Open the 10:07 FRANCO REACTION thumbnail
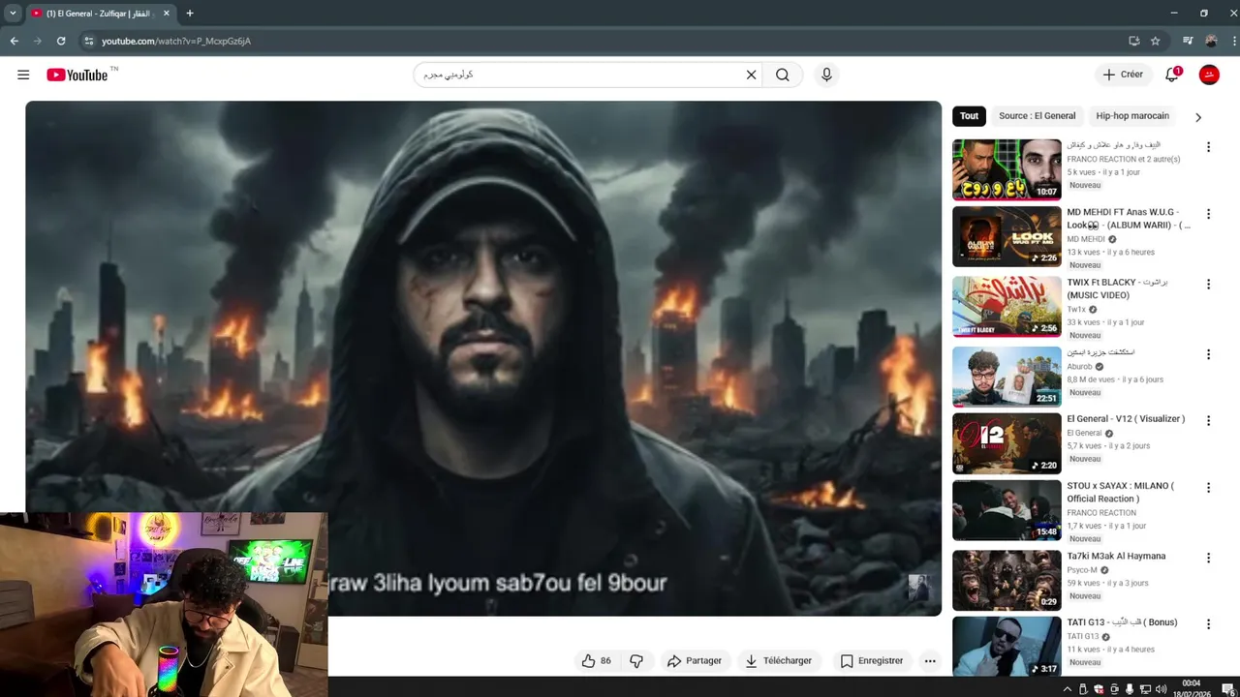Screen dimensions: 1240x697 [x=1007, y=169]
